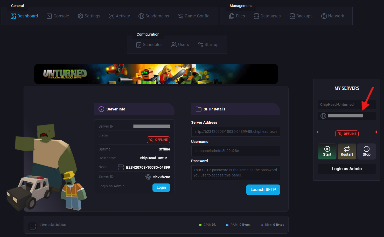Click the globe icon under ChipHead-Unturned
Screen dimensions: 384x237
[x=323, y=116]
